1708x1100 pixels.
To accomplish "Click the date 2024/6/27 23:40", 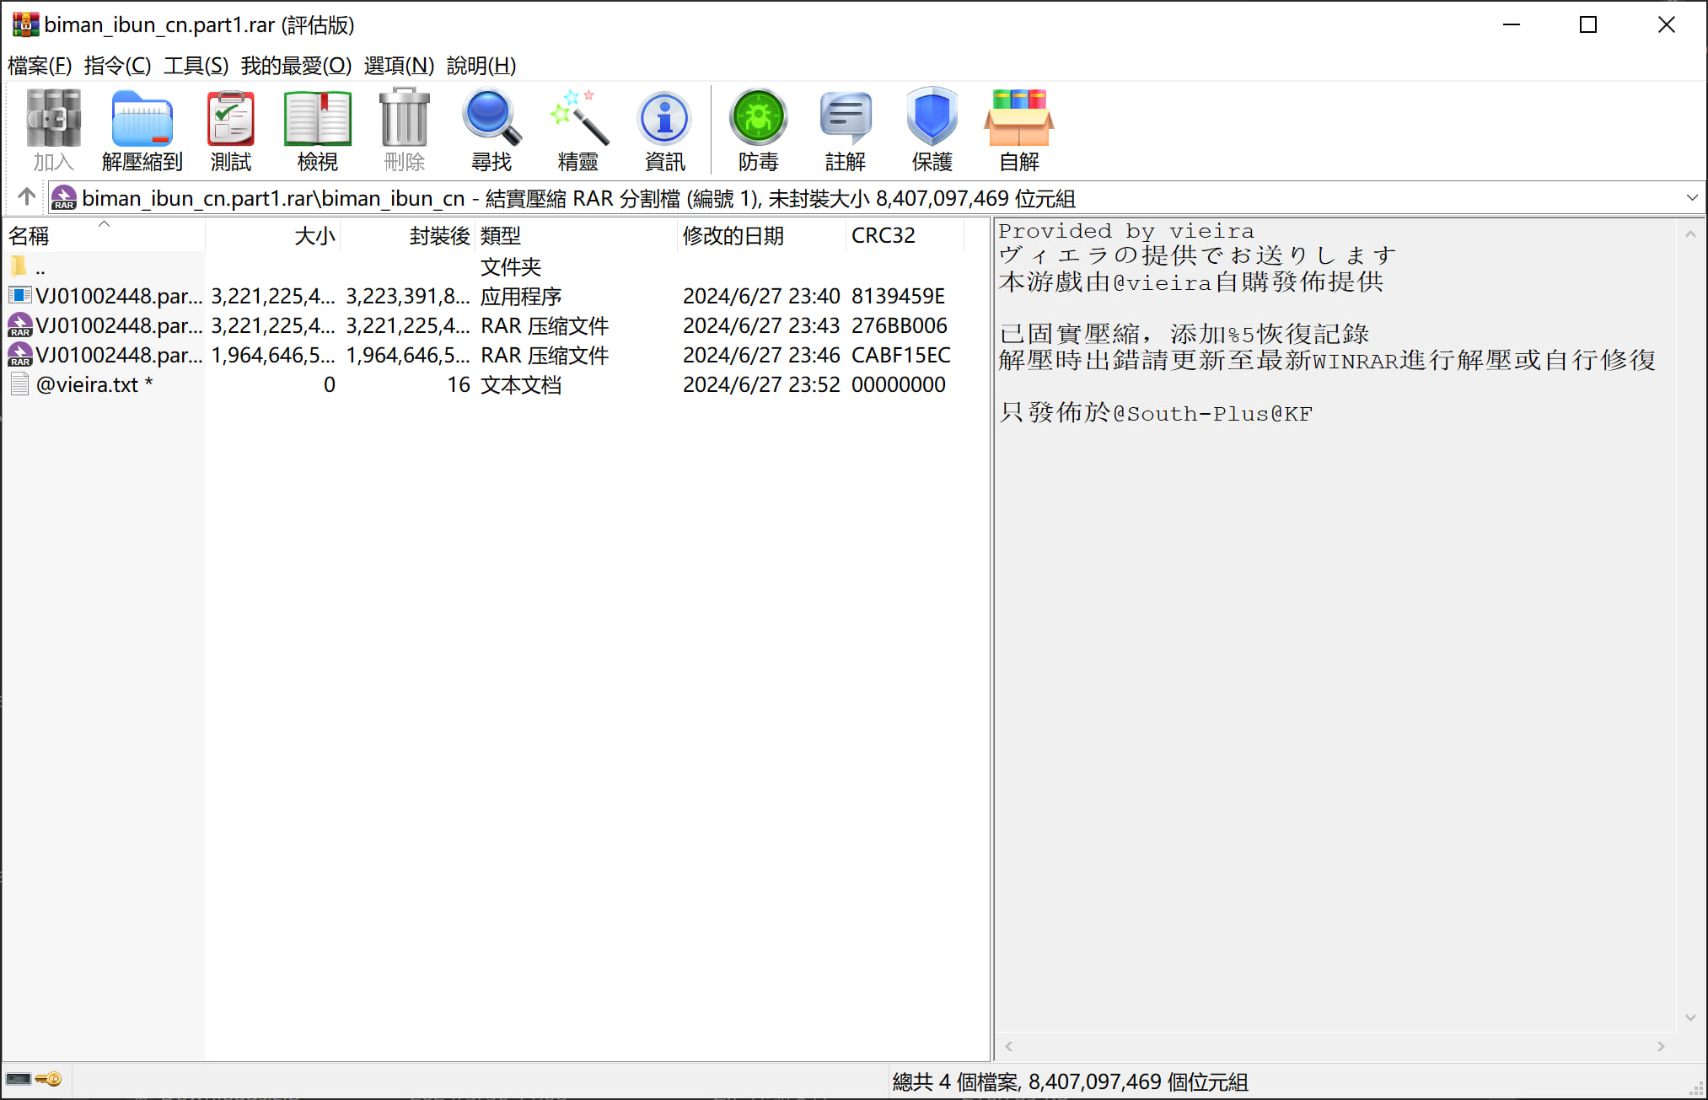I will point(761,296).
